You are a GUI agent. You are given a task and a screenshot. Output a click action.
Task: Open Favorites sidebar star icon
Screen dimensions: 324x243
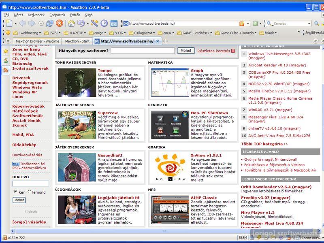(6, 51)
